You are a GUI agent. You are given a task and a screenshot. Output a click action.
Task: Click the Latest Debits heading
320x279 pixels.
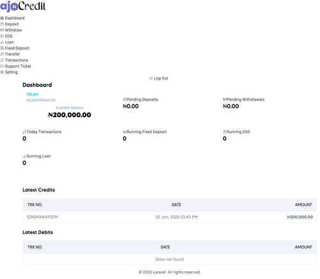pyautogui.click(x=38, y=232)
